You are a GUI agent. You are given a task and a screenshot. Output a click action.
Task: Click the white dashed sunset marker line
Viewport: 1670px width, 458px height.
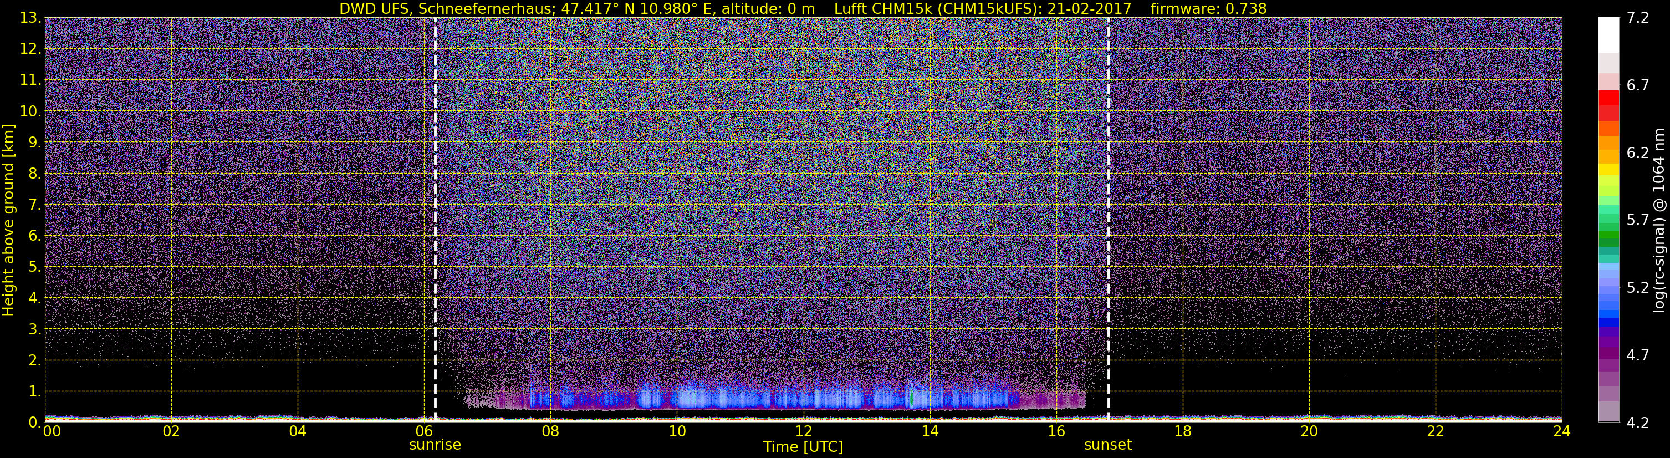(1109, 219)
